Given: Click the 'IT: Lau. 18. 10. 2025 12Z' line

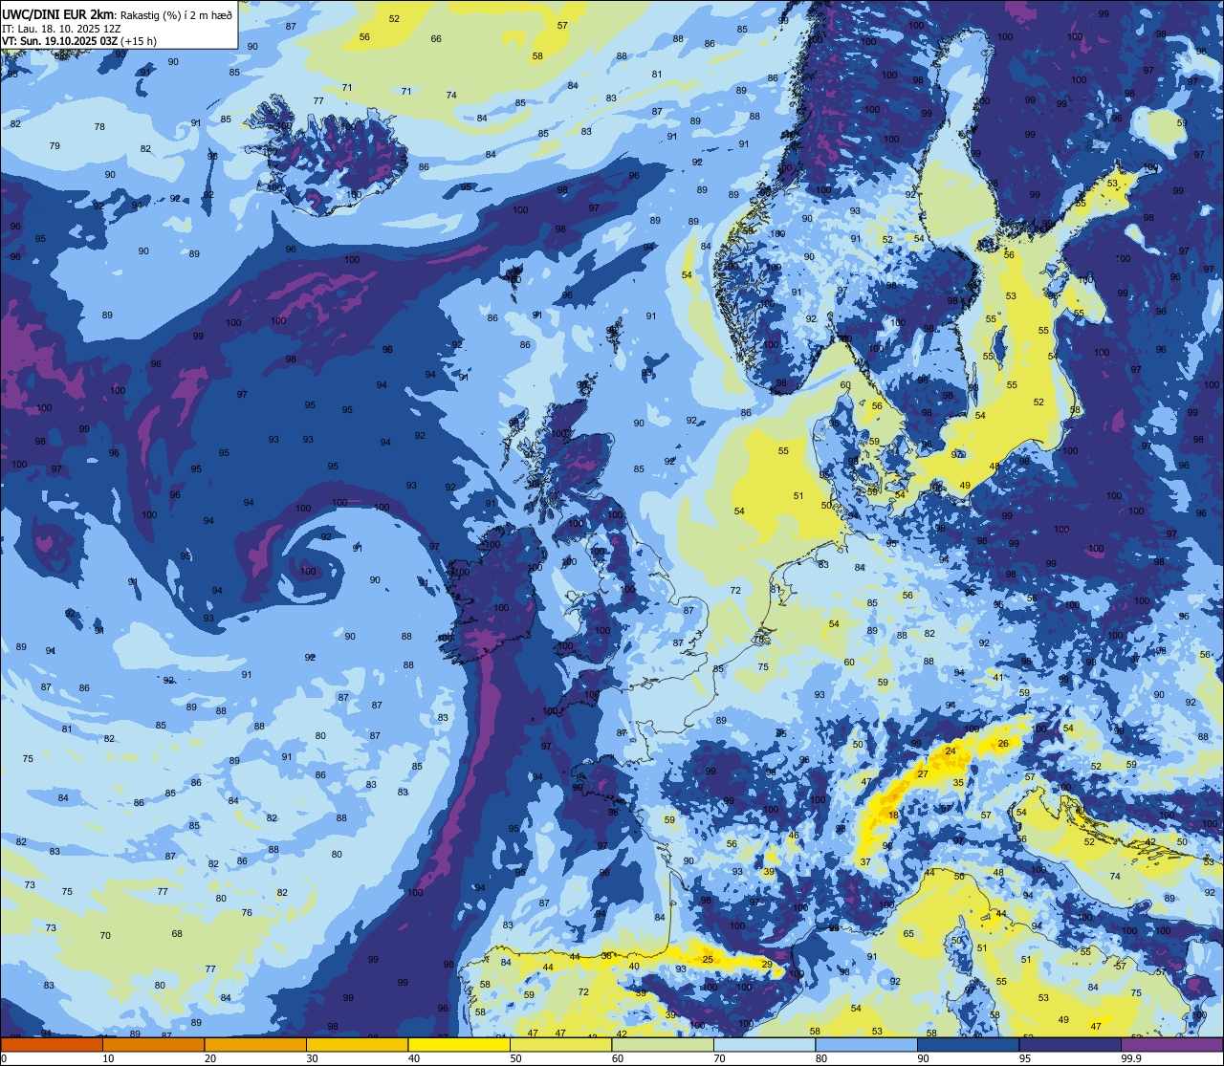Looking at the screenshot, I should (61, 29).
